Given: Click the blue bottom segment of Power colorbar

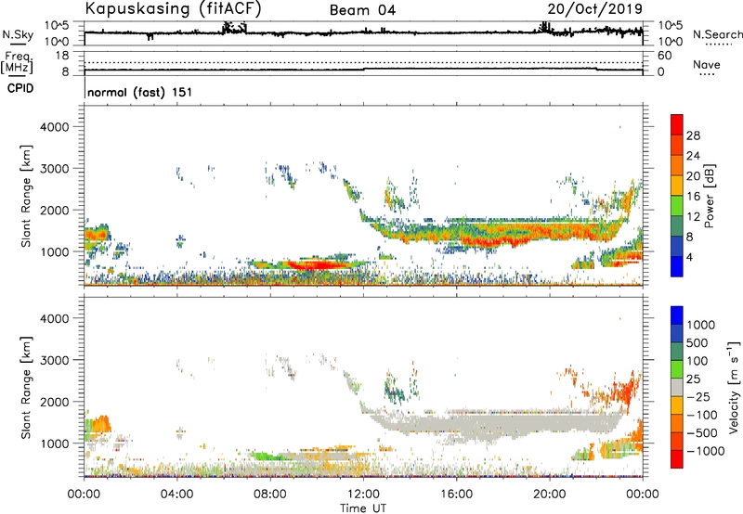Looking at the screenshot, I should pos(677,266).
